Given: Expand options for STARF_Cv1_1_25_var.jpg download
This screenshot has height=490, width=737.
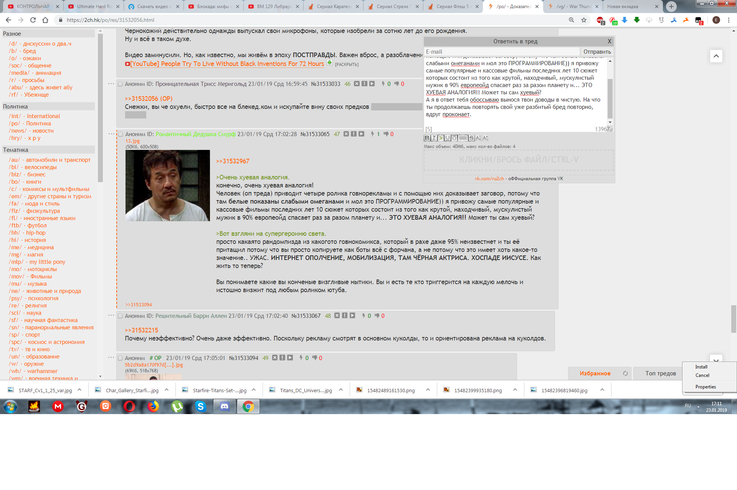Looking at the screenshot, I should pyautogui.click(x=79, y=390).
